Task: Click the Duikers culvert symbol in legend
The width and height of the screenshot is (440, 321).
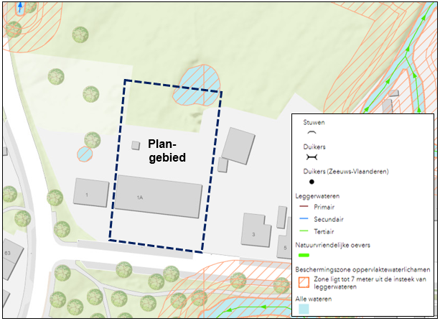Action: coord(312,157)
